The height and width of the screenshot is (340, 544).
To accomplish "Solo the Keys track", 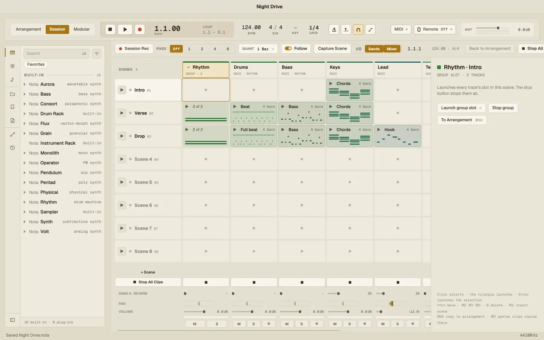I will click(349, 324).
